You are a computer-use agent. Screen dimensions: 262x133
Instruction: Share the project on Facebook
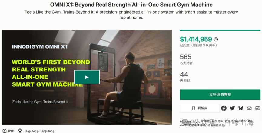click(224, 108)
